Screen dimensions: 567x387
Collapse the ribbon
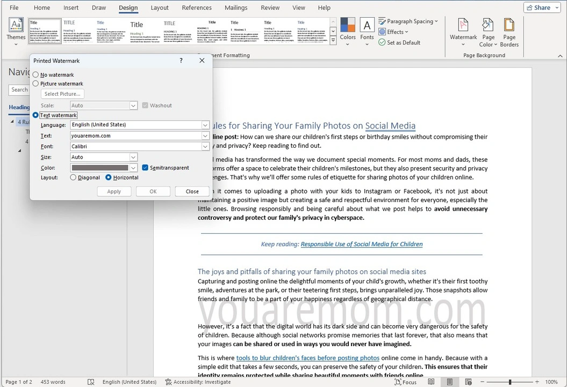(x=560, y=56)
